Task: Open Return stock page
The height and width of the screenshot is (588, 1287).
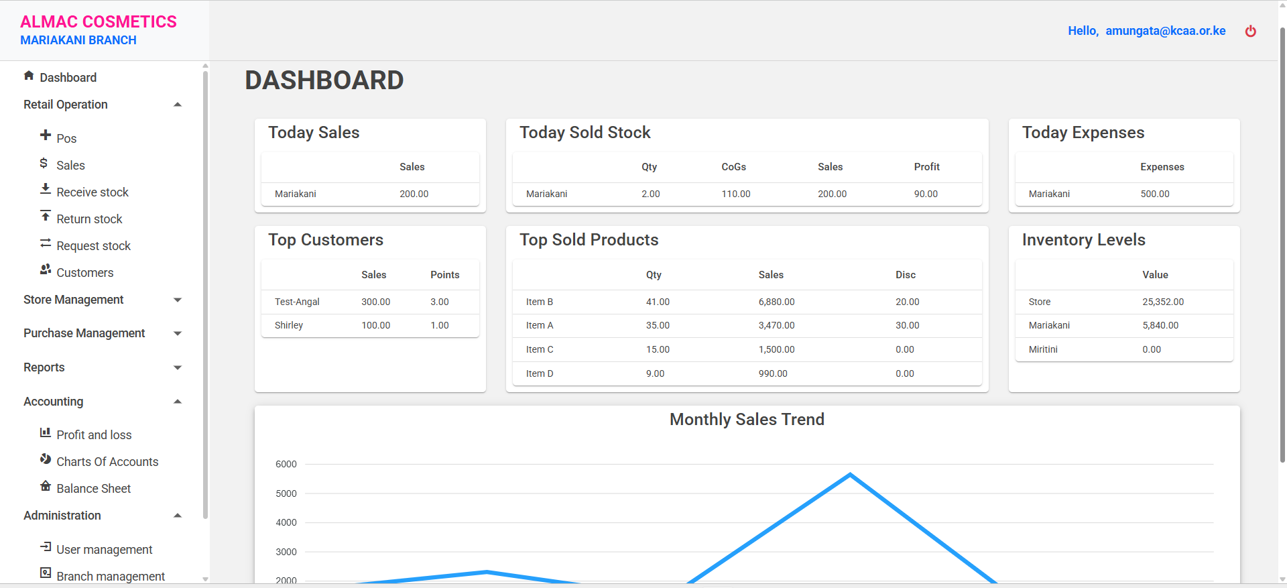Action: (x=89, y=219)
